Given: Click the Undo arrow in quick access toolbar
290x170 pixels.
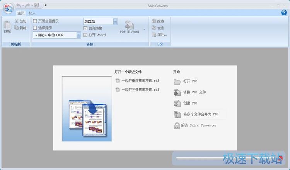Looking at the screenshot, I should point(18,5).
